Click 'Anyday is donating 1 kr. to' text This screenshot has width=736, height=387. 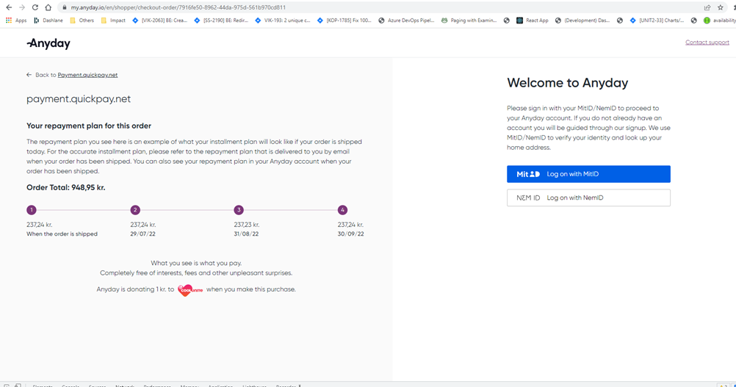click(135, 289)
